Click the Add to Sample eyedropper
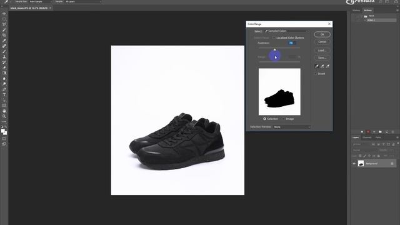 [322, 66]
